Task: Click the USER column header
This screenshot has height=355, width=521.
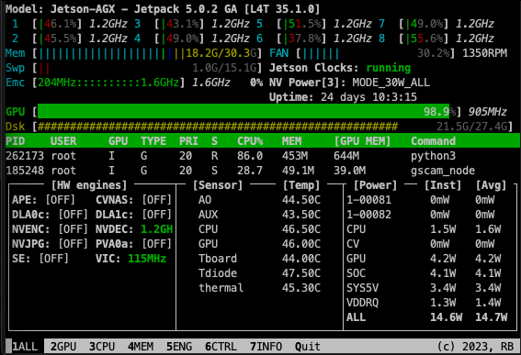Action: pos(63,141)
